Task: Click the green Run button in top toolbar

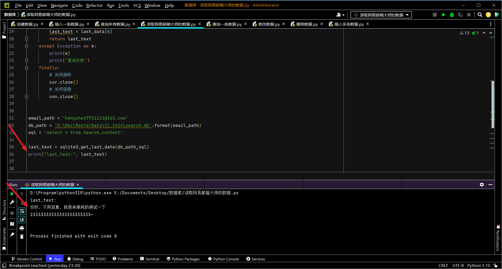Action: coord(443,15)
